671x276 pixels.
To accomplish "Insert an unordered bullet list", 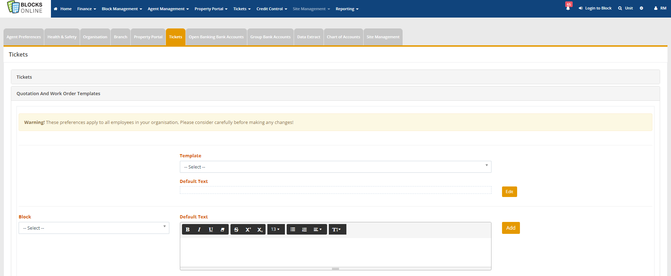I will [293, 229].
